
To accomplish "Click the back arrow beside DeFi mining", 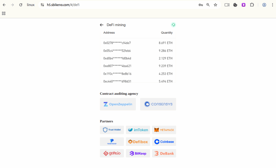I will pos(102,25).
